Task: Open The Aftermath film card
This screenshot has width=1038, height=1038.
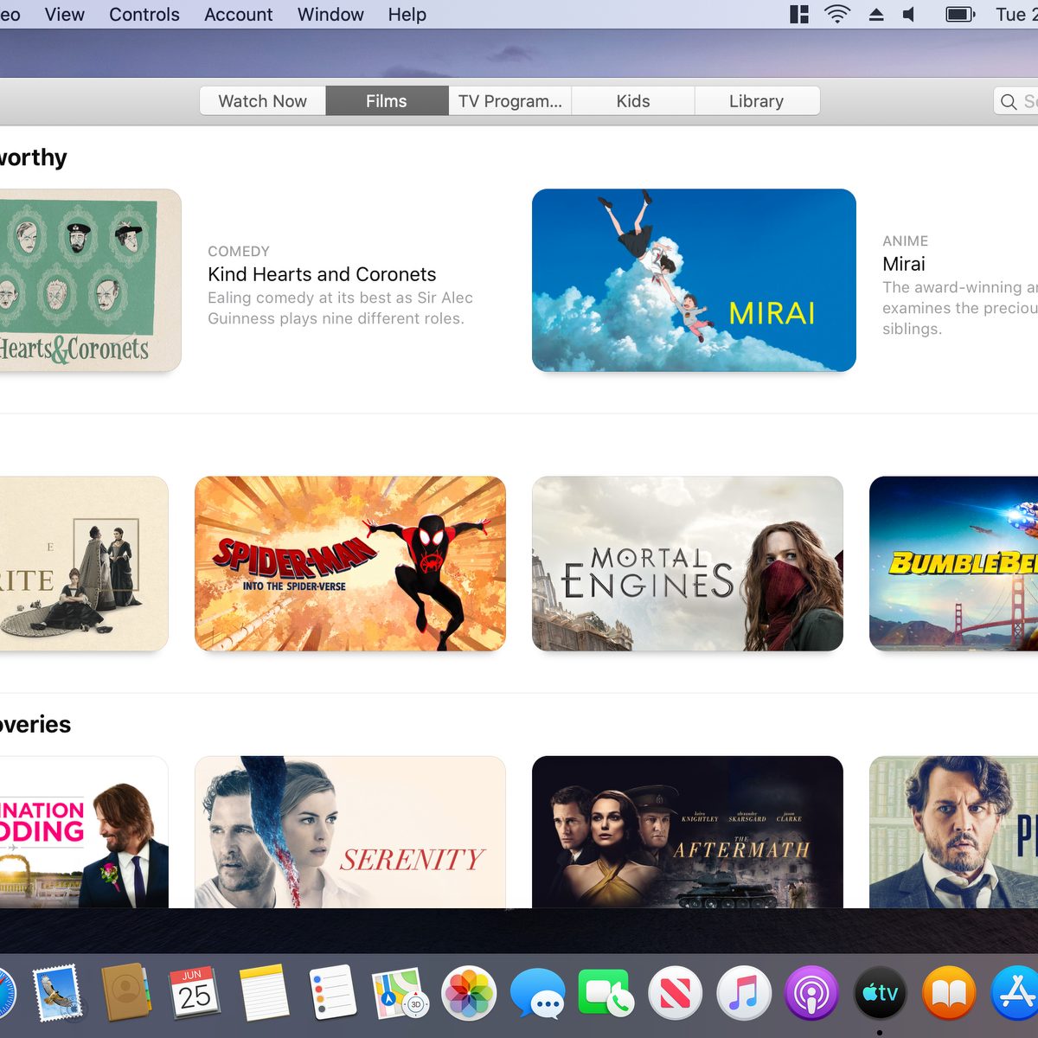Action: click(688, 832)
